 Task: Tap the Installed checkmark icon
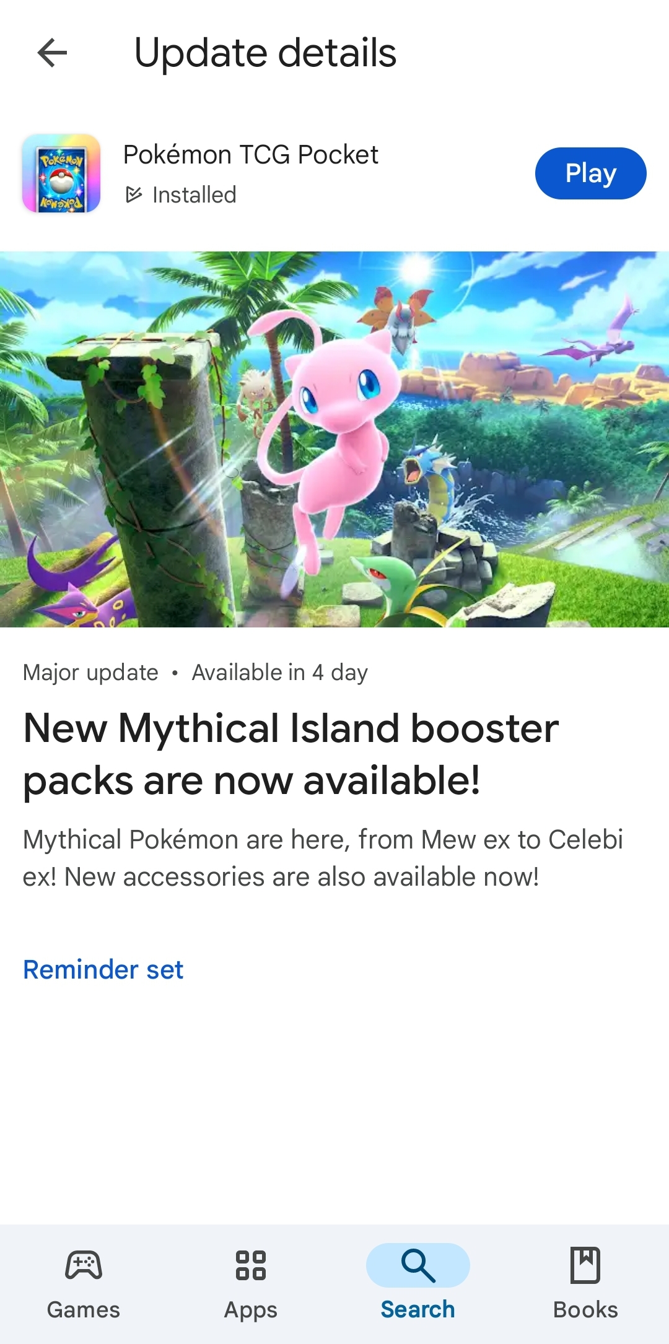tap(134, 194)
